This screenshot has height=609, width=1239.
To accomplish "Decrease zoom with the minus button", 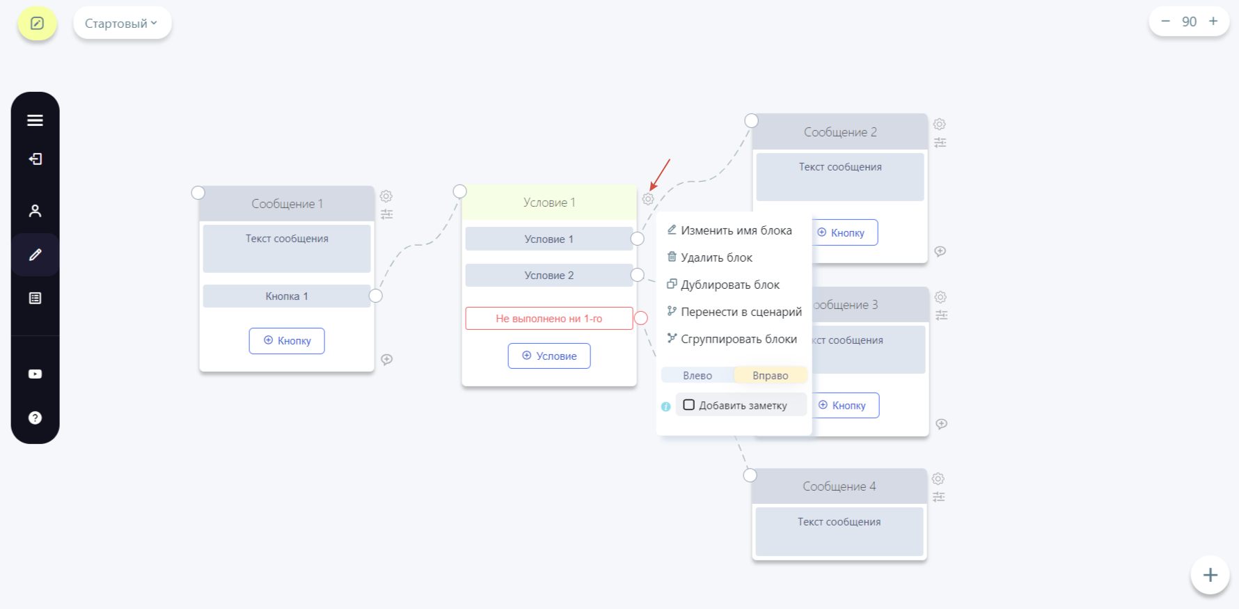I will tap(1165, 22).
